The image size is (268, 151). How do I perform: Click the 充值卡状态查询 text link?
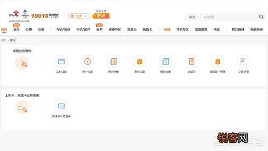coord(62,117)
